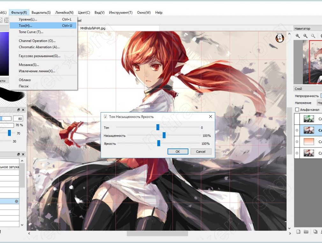The image size is (322, 243).
Task: Select the orange gradient layer thumbnail
Action: [309, 142]
